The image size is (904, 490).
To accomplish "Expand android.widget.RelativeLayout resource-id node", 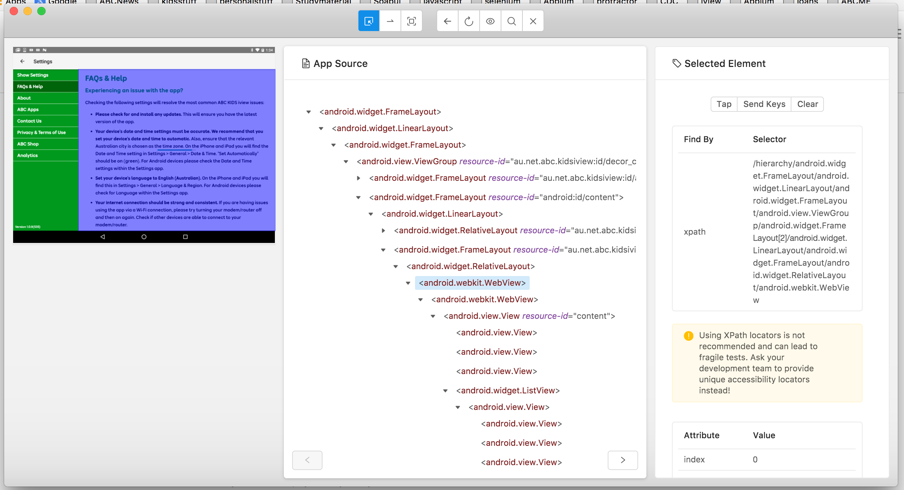I will tap(383, 231).
